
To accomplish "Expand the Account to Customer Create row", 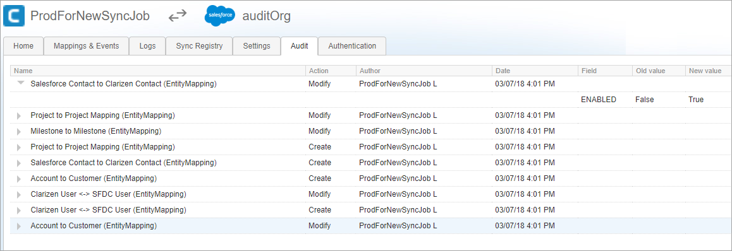I will (19, 179).
